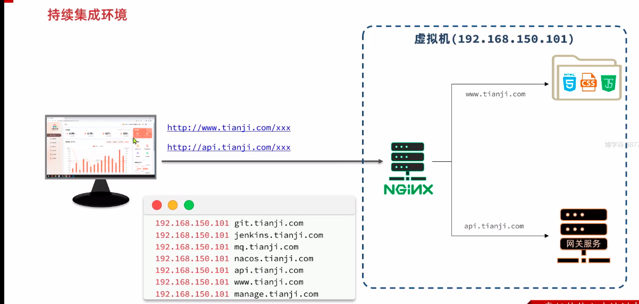Click the 虚拟机(192.168.150.101) heading
Screen dimensions: 639x304
point(494,39)
